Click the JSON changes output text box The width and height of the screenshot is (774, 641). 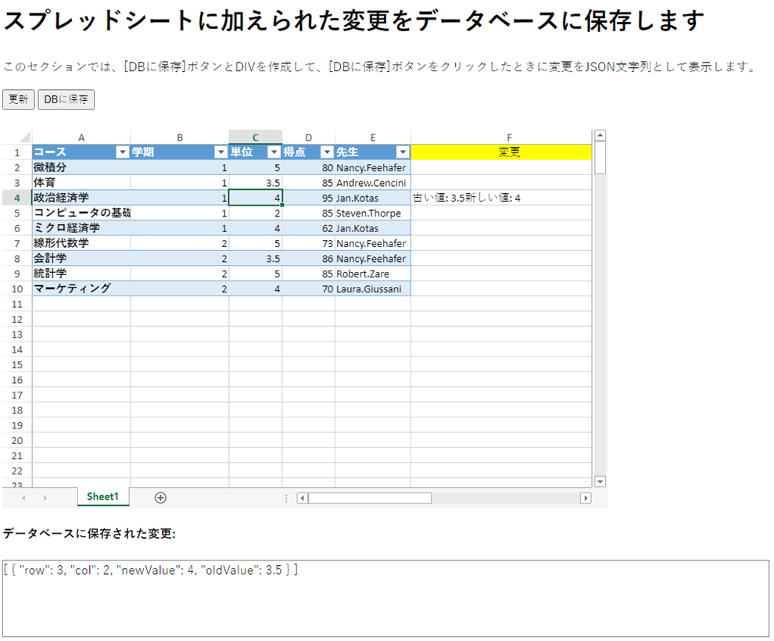coord(385,598)
